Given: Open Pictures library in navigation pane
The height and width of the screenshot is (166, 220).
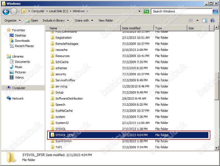Looking at the screenshot, I should tap(20, 72).
